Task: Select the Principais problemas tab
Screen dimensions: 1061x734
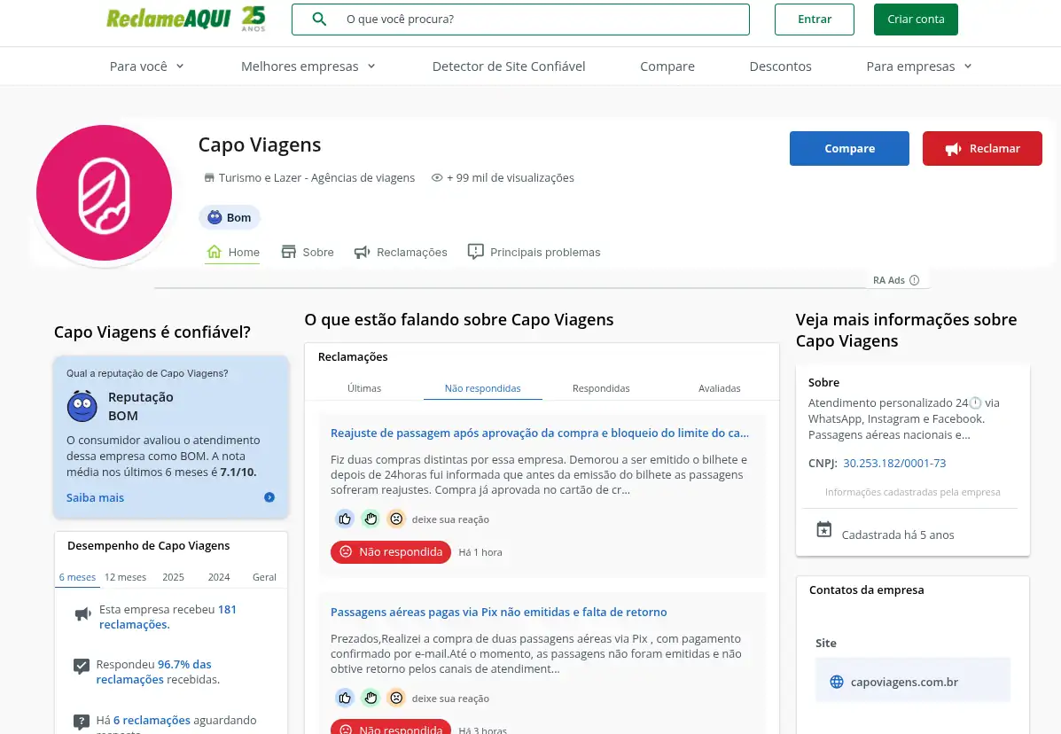Action: tap(534, 252)
